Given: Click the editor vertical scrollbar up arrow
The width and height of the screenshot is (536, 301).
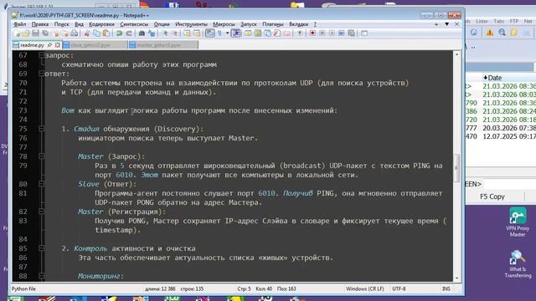Looking at the screenshot, I should [x=457, y=54].
